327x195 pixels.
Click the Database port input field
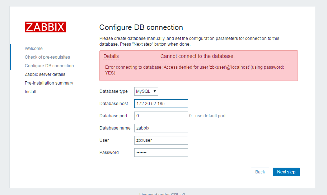pyautogui.click(x=161, y=116)
